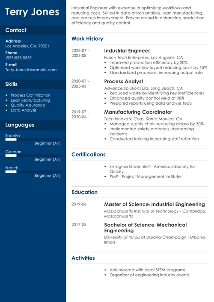Click the French language label
The width and height of the screenshot is (214, 302).
pyautogui.click(x=12, y=168)
